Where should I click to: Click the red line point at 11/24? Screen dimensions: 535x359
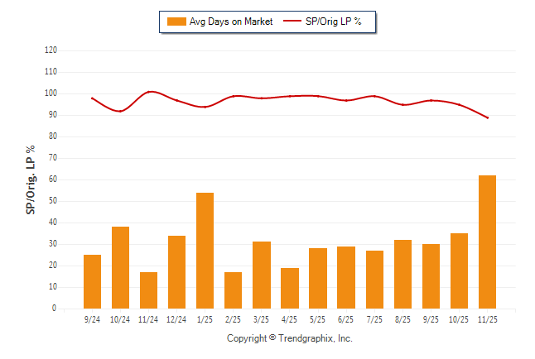(x=148, y=92)
